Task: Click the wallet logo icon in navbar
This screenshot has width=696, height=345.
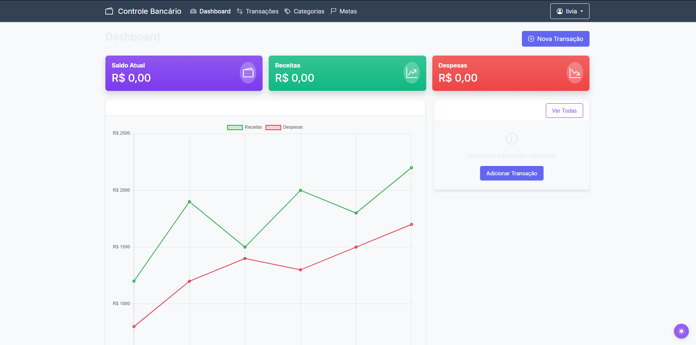Action: [x=109, y=11]
